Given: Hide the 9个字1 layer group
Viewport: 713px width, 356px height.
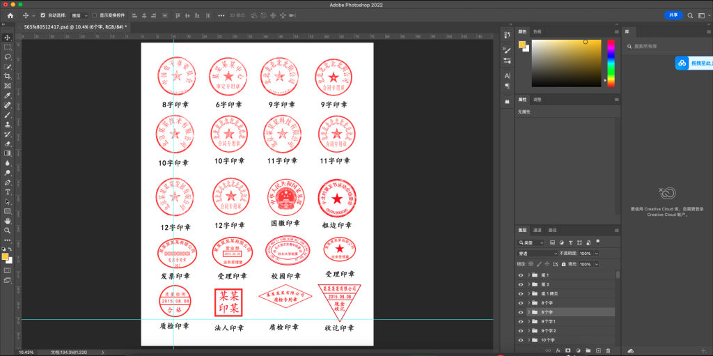Looking at the screenshot, I should (x=521, y=321).
